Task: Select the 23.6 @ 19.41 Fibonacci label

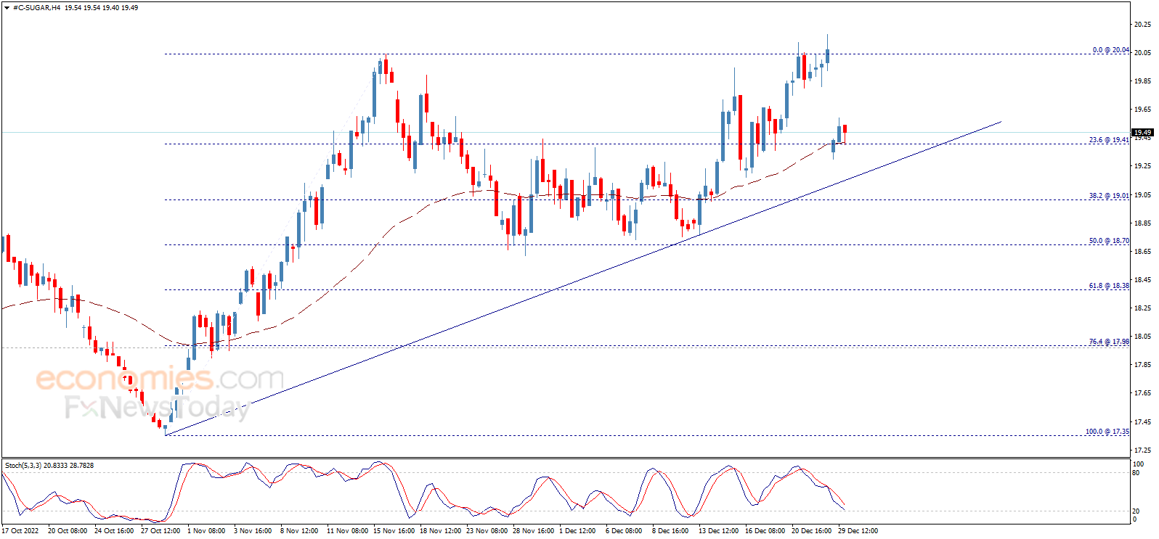Action: pos(1108,140)
